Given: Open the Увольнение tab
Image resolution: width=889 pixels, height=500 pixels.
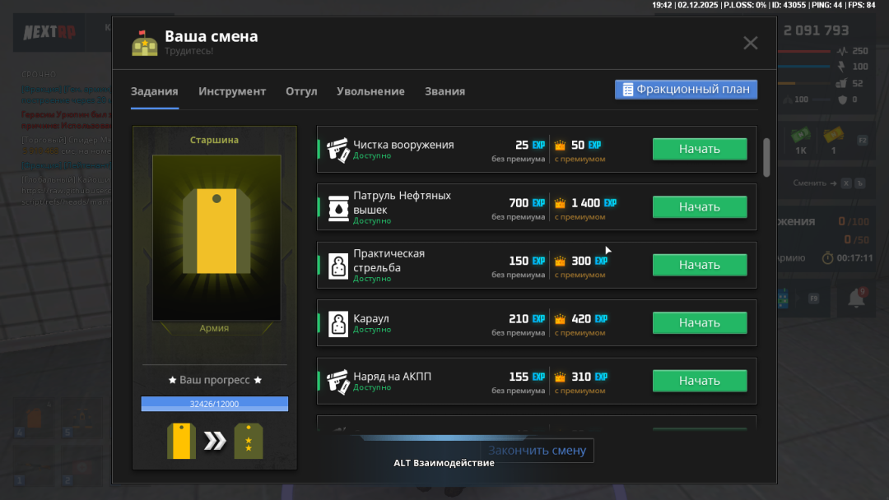Looking at the screenshot, I should 370,92.
